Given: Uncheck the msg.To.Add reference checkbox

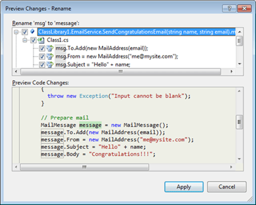Looking at the screenshot, I should [x=42, y=48].
